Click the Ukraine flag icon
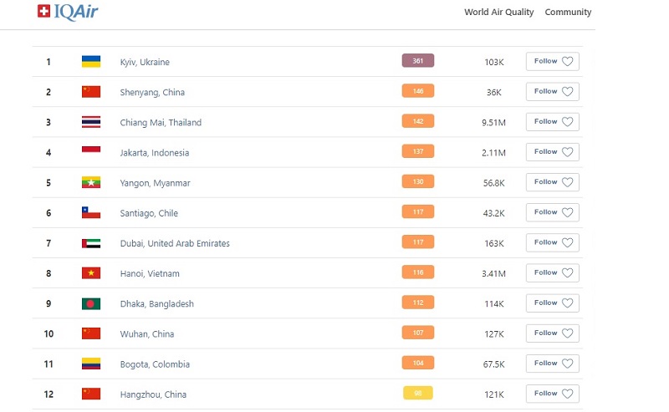The height and width of the screenshot is (412, 669). coord(91,61)
